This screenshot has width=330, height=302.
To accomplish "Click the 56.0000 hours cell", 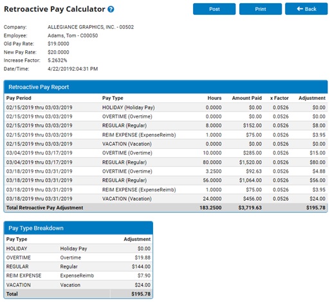I will [x=212, y=180].
